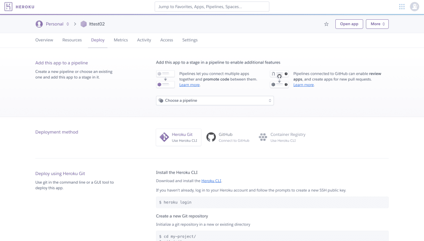Viewport: 424px width, 241px height.
Task: Favorite this app with the star icon
Action: point(326,24)
